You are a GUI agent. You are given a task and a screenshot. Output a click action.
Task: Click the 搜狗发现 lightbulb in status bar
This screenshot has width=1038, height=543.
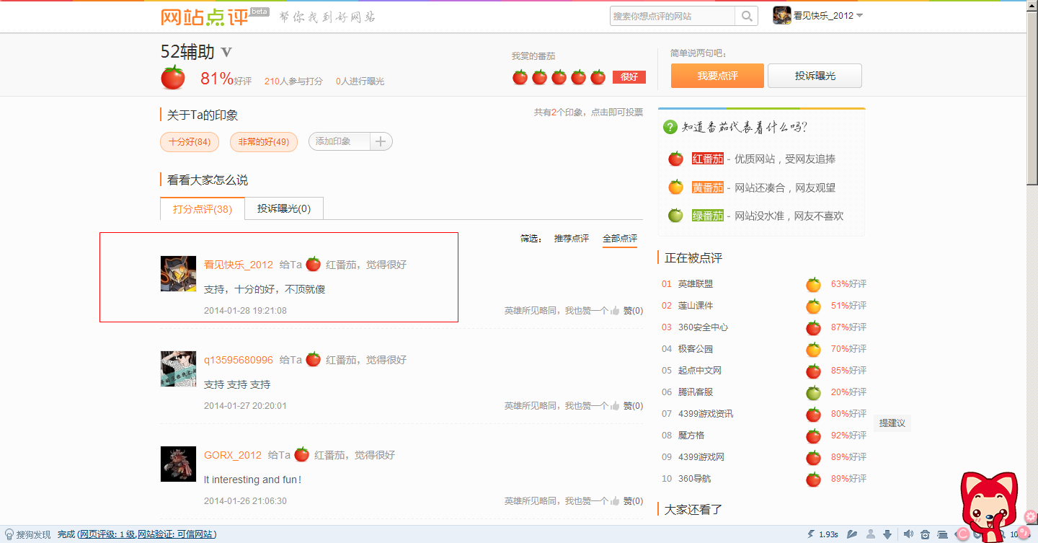tap(9, 534)
